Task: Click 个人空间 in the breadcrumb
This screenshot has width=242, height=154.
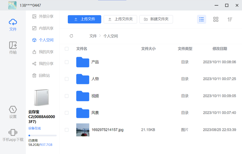Action: point(110,36)
